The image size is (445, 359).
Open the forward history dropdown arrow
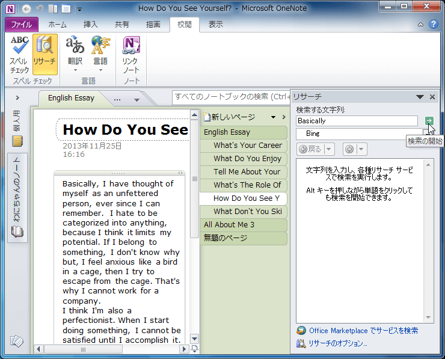pyautogui.click(x=361, y=149)
